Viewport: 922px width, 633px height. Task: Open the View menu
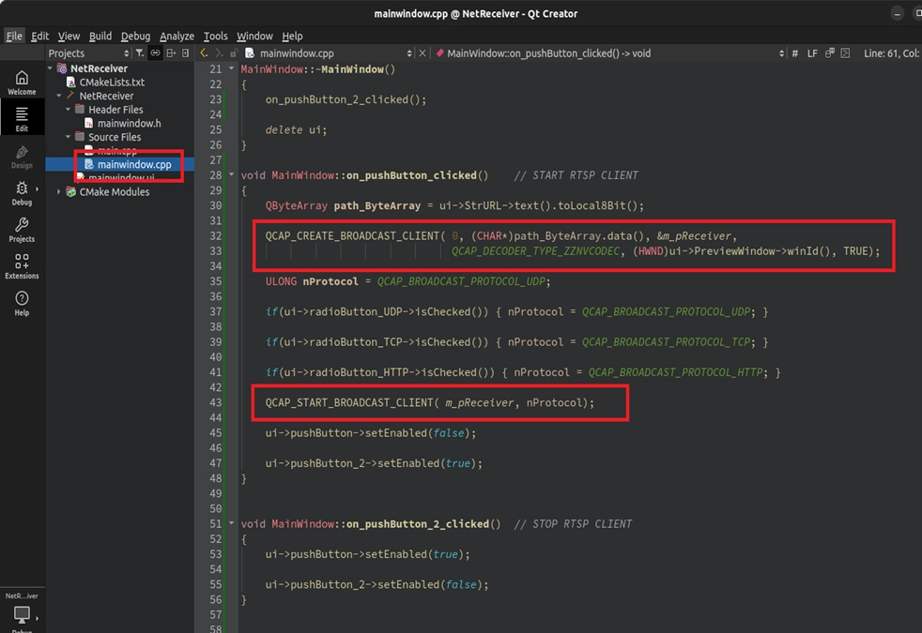pos(69,36)
